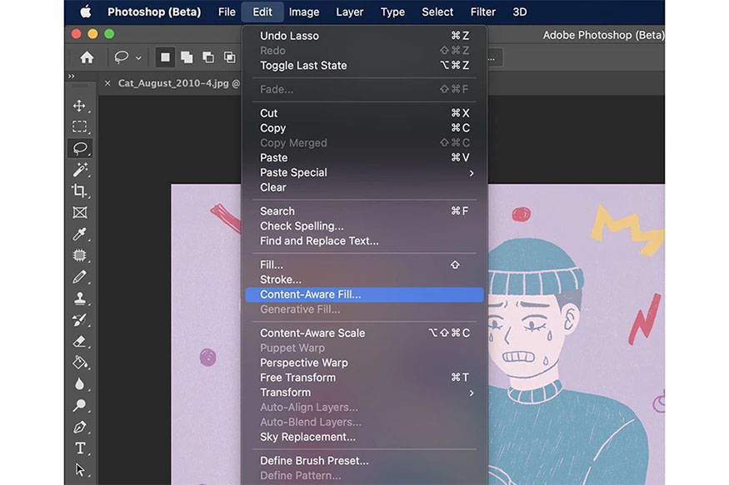The image size is (729, 485).
Task: Select the Rectangular Marquee tool
Action: pyautogui.click(x=79, y=126)
